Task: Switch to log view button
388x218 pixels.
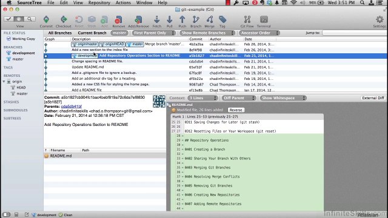Action: click(19, 19)
